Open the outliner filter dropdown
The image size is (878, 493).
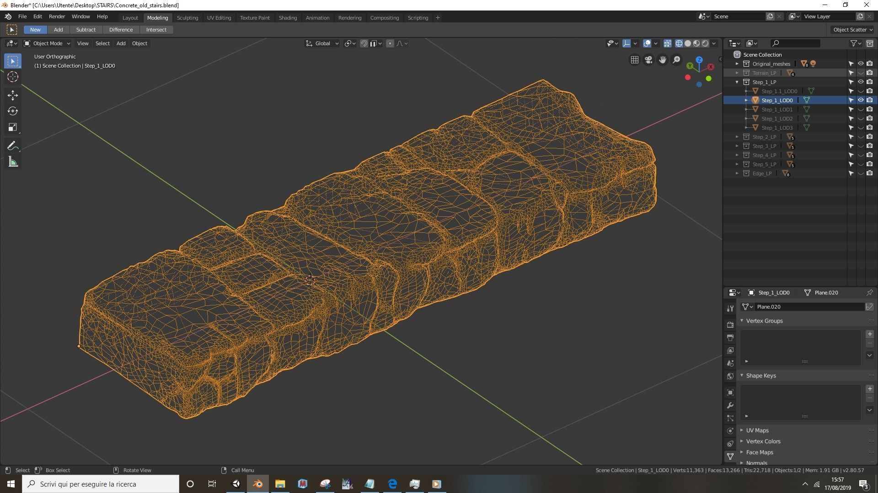coord(856,43)
